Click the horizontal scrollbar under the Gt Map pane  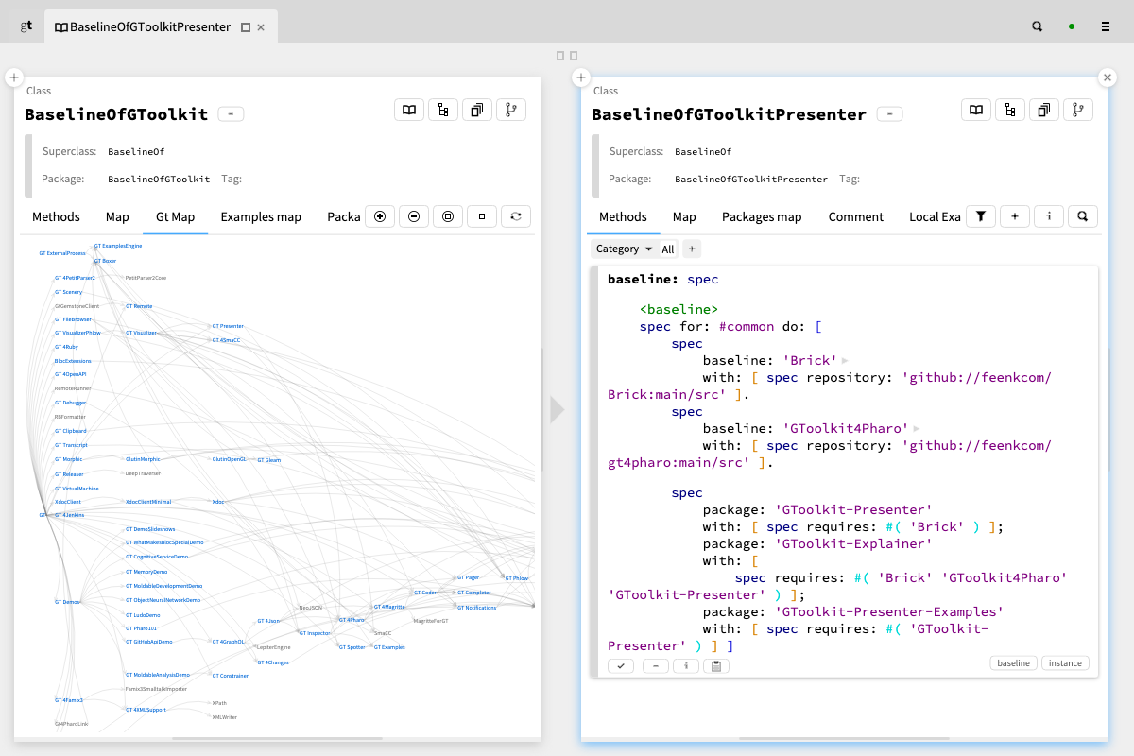[277, 738]
